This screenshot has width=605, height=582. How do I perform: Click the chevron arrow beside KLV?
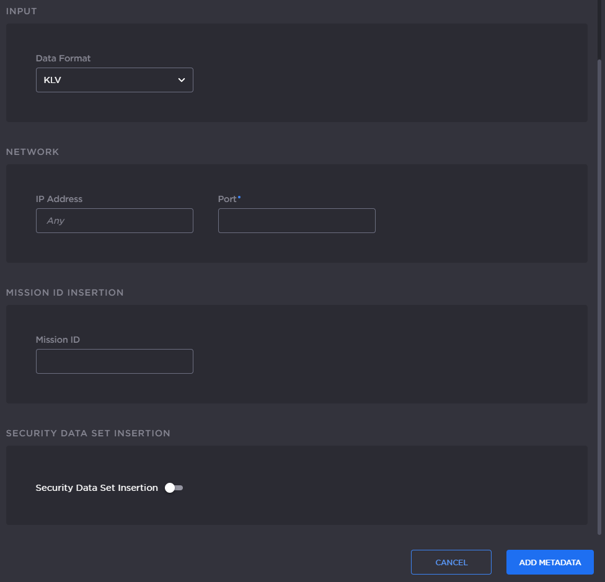coord(182,80)
